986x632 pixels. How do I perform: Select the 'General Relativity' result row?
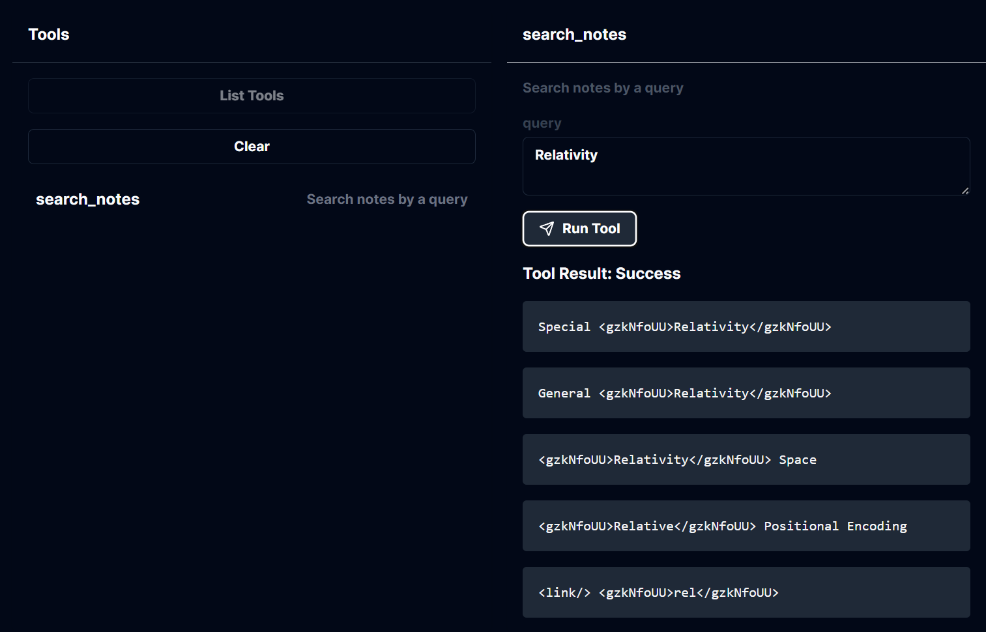pos(746,393)
